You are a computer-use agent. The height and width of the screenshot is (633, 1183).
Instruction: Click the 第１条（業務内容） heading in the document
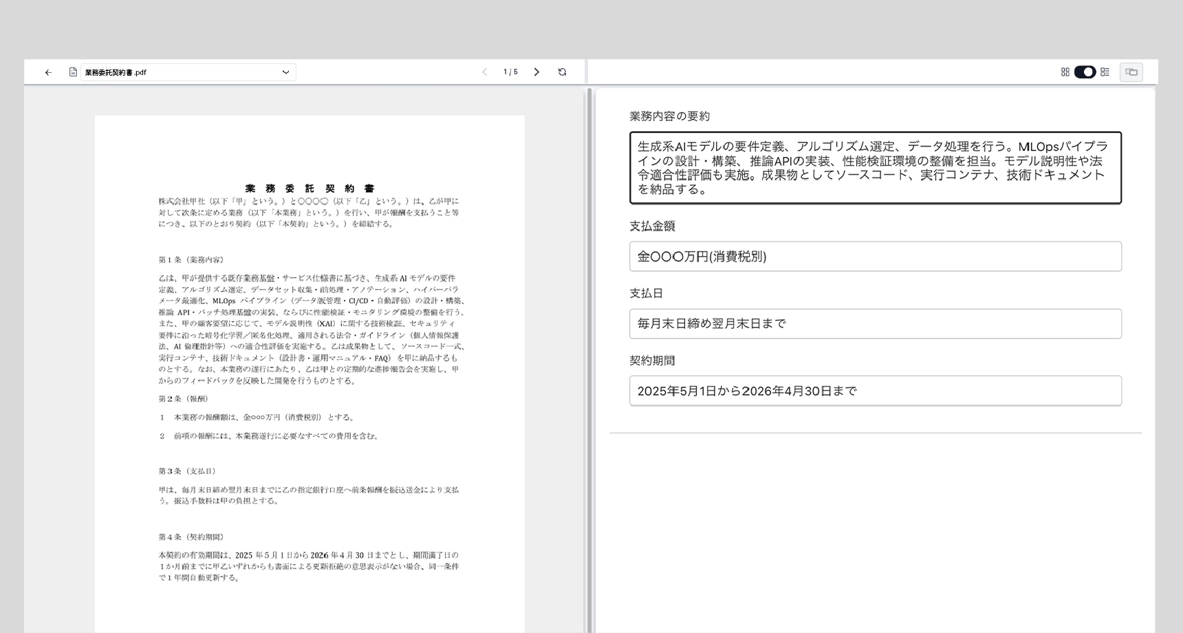(x=191, y=260)
